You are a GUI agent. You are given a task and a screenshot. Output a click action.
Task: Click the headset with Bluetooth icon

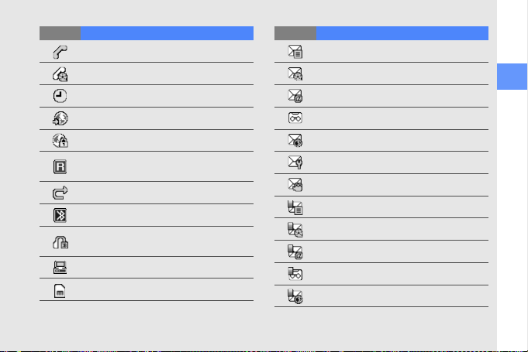click(60, 242)
